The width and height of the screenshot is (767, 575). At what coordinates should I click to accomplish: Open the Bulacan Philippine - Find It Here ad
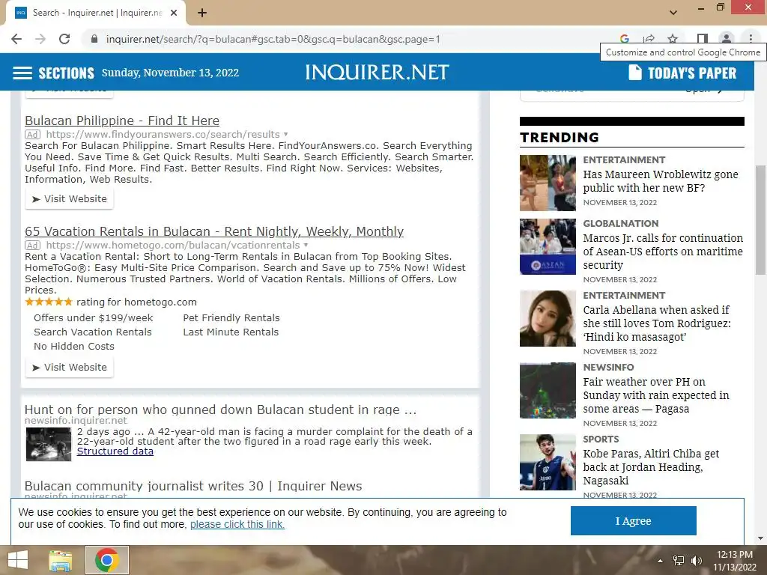[x=122, y=121]
